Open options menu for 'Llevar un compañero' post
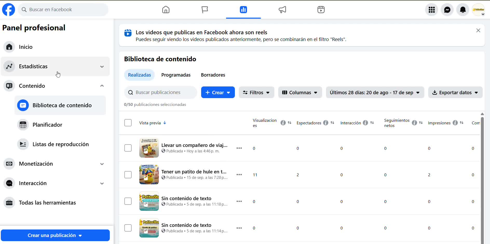Viewport: 490px width, 244px height. point(239,148)
